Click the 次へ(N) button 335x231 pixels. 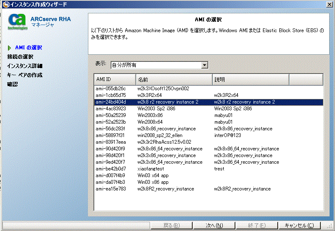coord(214,226)
